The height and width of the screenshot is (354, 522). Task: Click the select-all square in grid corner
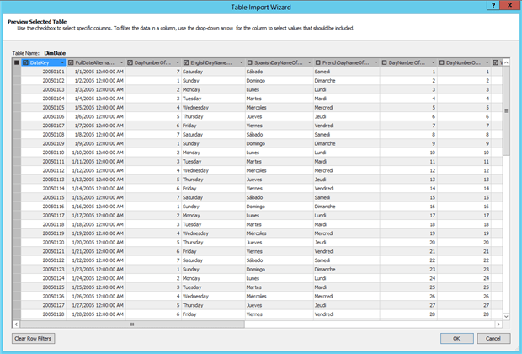[17, 62]
